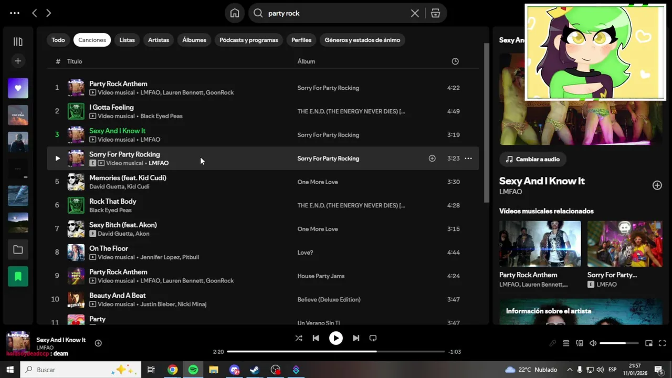Open Party Rock Anthem first row title
This screenshot has height=378, width=672.
[x=118, y=83]
